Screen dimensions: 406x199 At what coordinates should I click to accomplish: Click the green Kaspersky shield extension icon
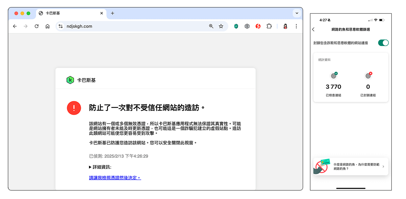pyautogui.click(x=236, y=26)
